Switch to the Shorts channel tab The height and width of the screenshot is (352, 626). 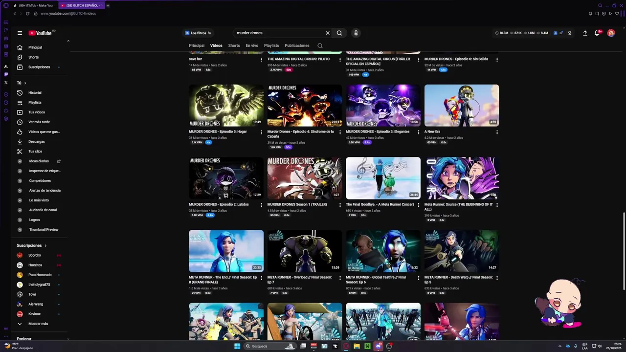234,45
